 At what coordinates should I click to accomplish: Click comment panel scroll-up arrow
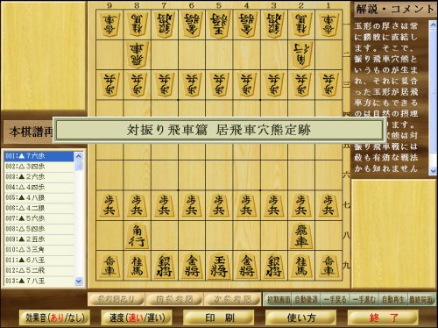[x=433, y=25]
